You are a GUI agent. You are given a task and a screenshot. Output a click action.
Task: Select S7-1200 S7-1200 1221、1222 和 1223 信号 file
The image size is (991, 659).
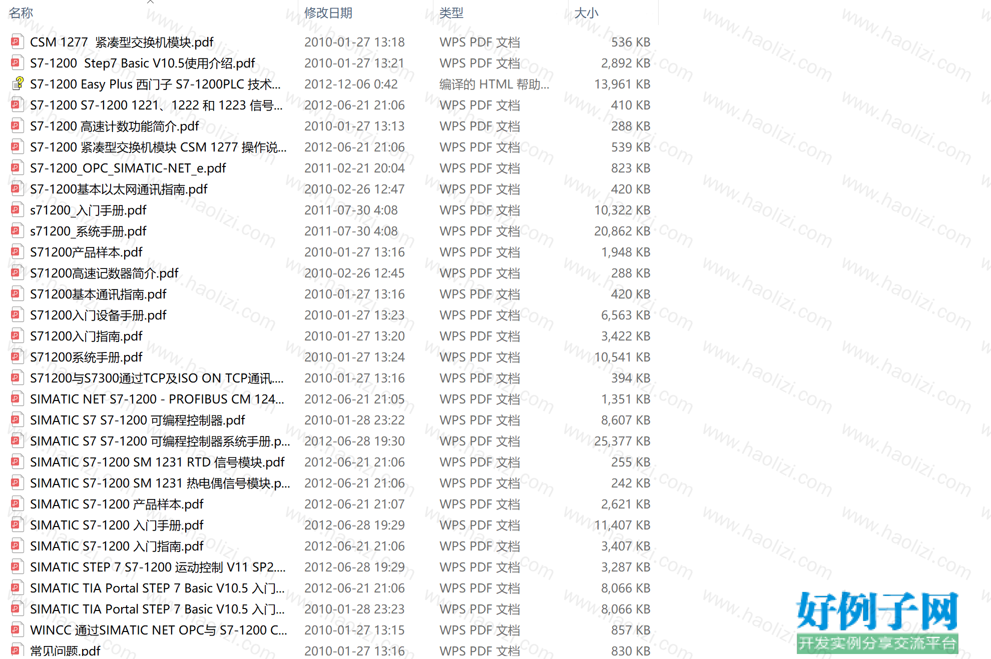[x=156, y=105]
